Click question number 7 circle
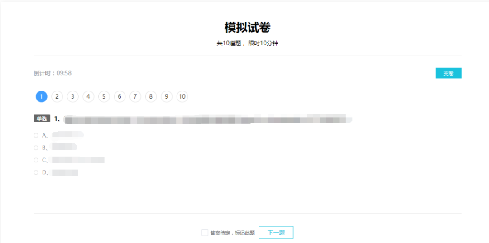The width and height of the screenshot is (489, 243). [135, 96]
